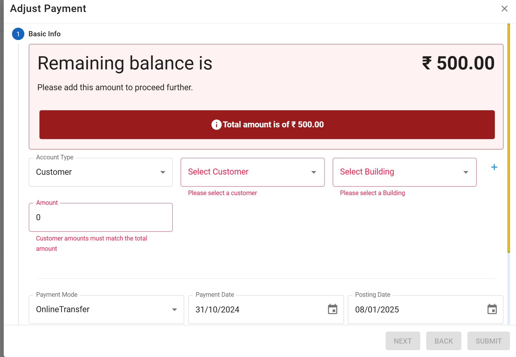Open the Posting Date calendar picker icon

coord(492,309)
